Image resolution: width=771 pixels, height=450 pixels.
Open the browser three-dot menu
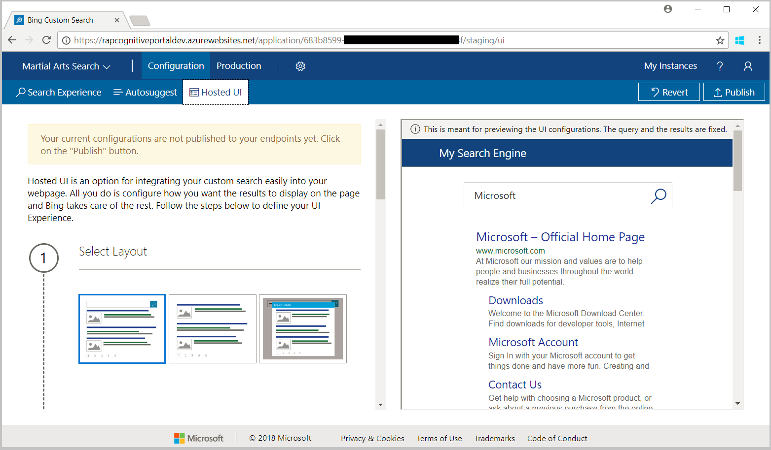[760, 40]
